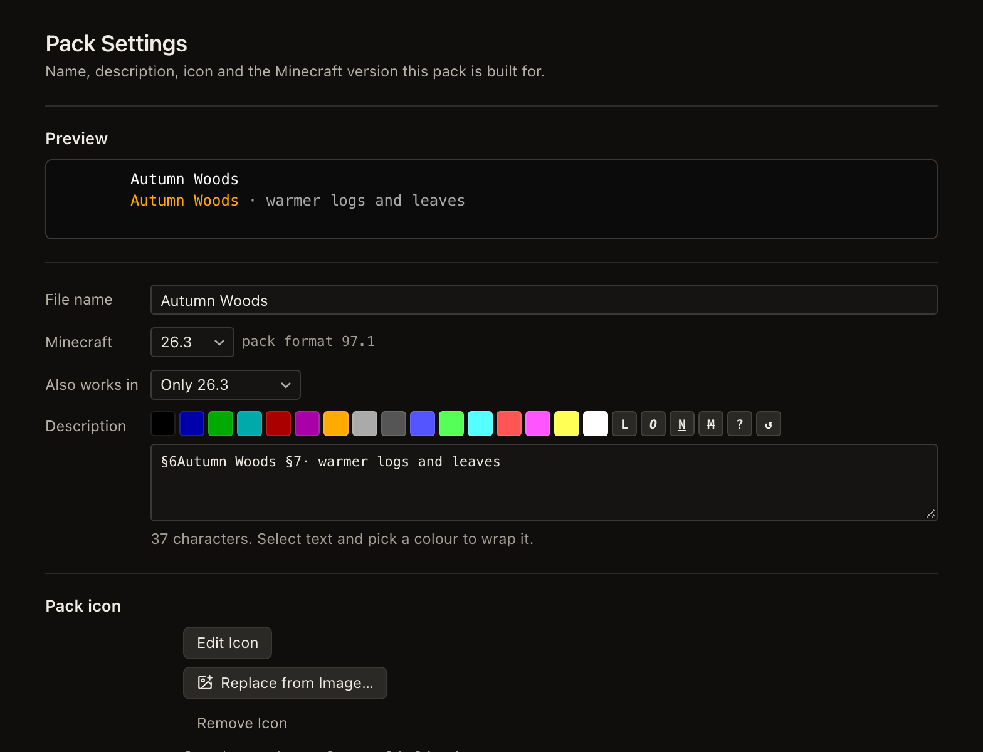Choose the pink magenta colour swatch
This screenshot has height=752, width=983.
point(538,424)
